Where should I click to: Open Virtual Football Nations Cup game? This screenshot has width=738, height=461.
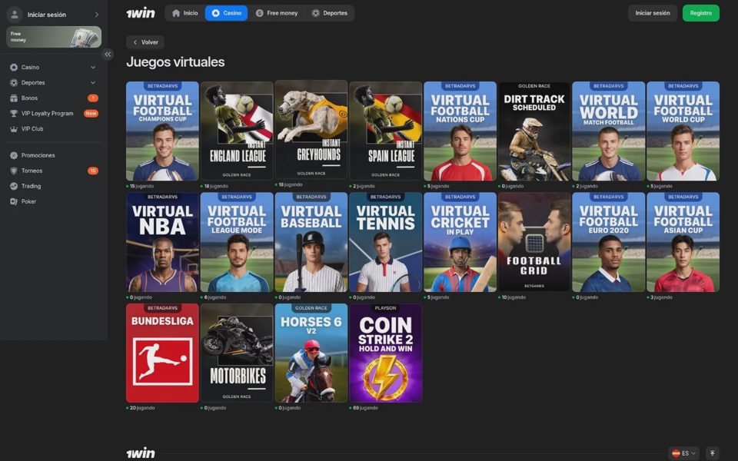click(x=460, y=131)
